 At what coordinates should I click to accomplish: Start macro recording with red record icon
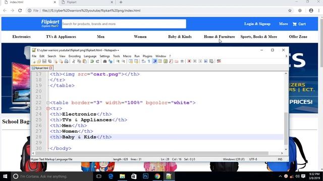(189, 61)
